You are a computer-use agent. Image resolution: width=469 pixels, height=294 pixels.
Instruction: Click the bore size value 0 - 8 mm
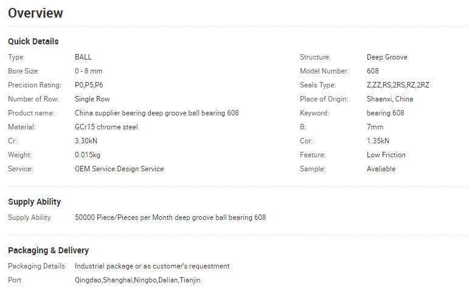[x=89, y=71]
